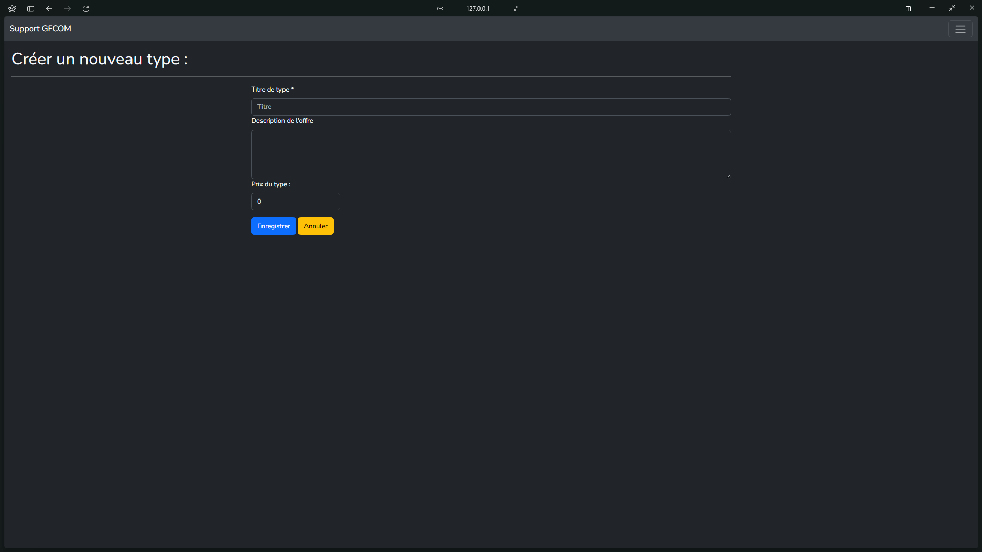Click the 127.0.0.1 address bar
The width and height of the screenshot is (982, 552).
tap(477, 9)
